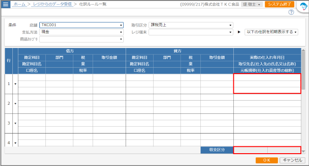The height and width of the screenshot is (166, 309).
Task: Click the キャンセル button
Action: (292, 161)
